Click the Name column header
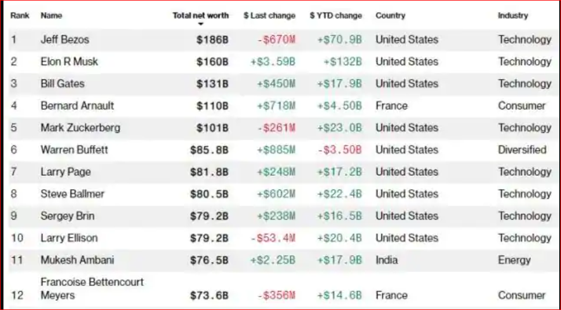 52,16
